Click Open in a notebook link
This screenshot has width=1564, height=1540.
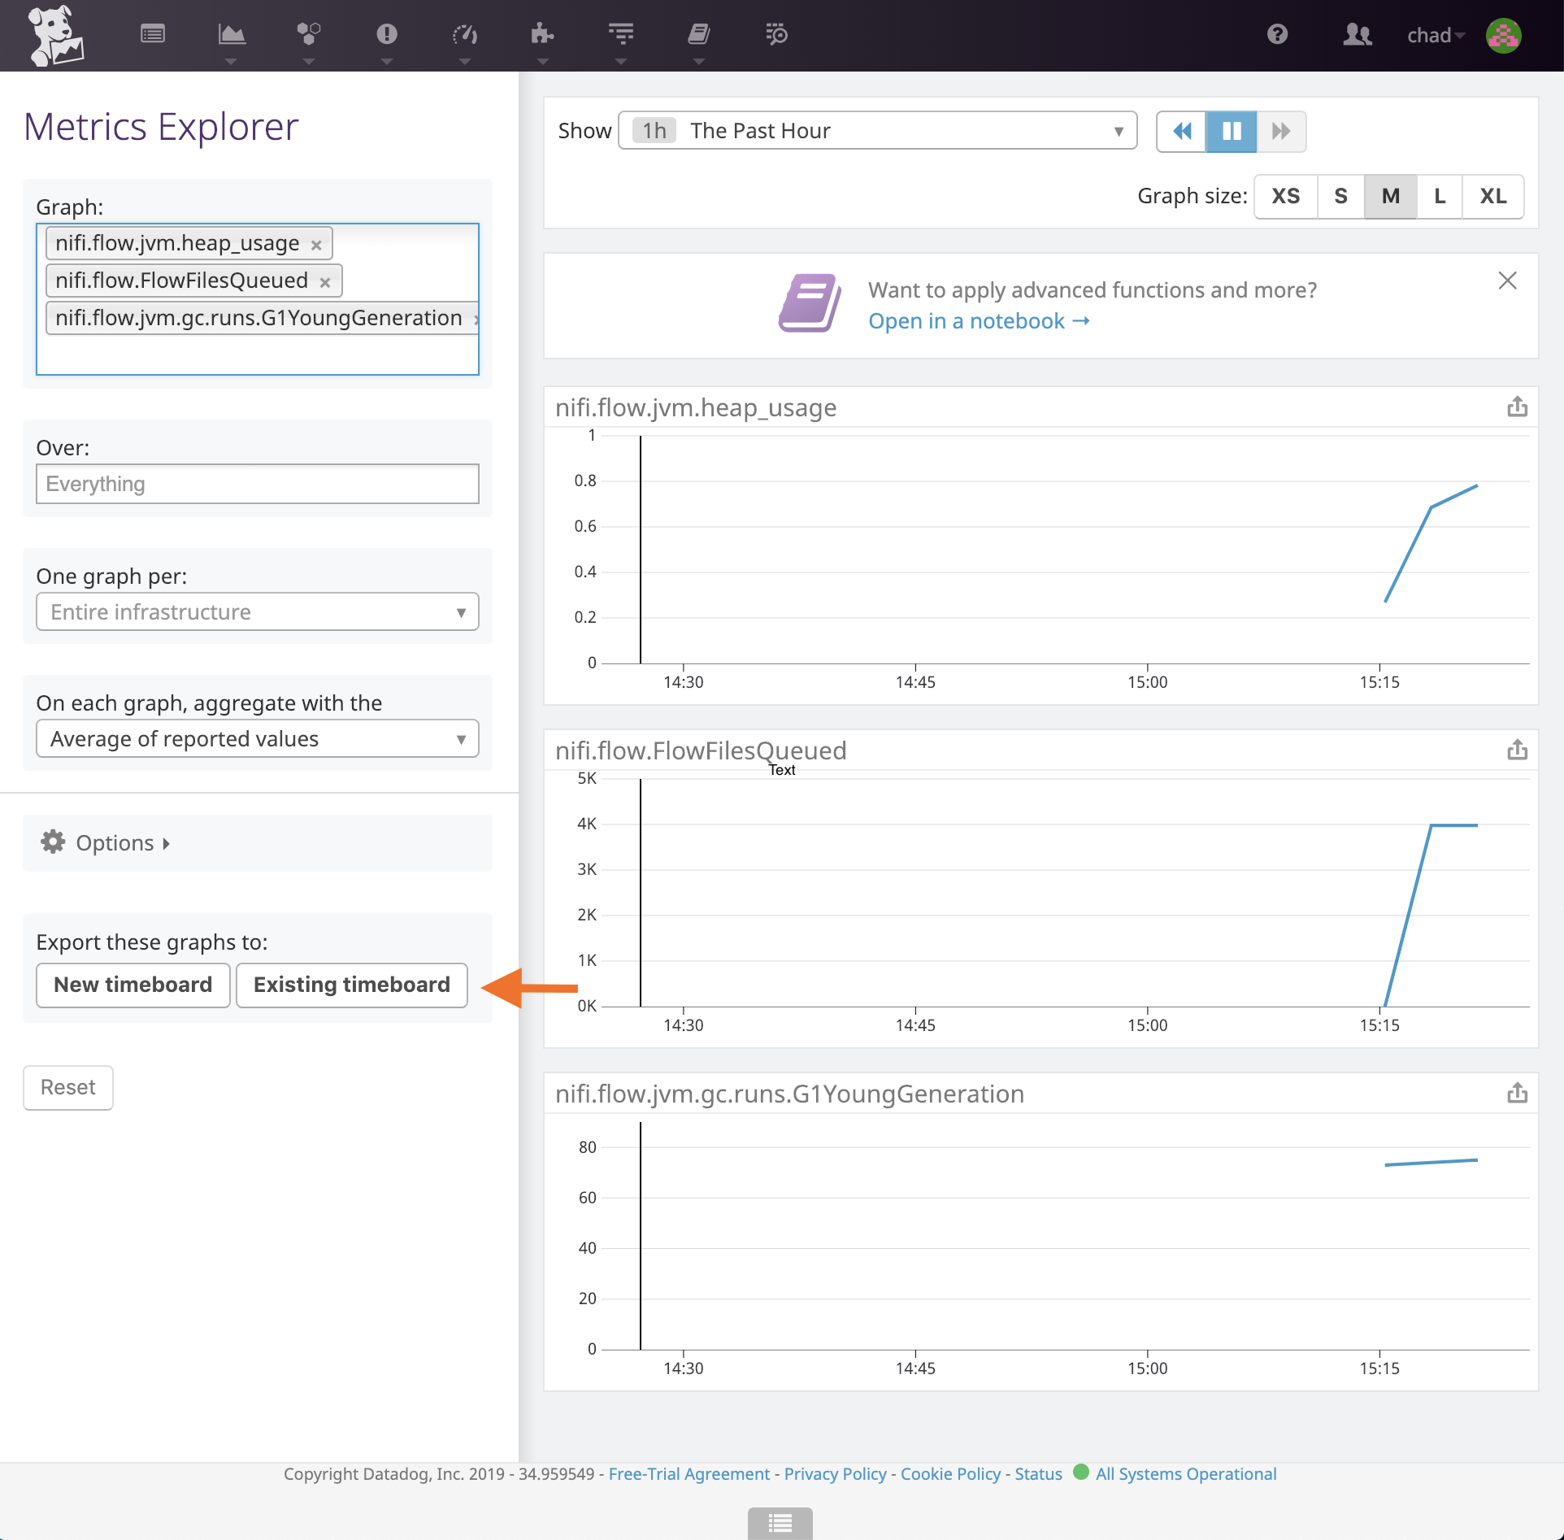[x=979, y=321]
